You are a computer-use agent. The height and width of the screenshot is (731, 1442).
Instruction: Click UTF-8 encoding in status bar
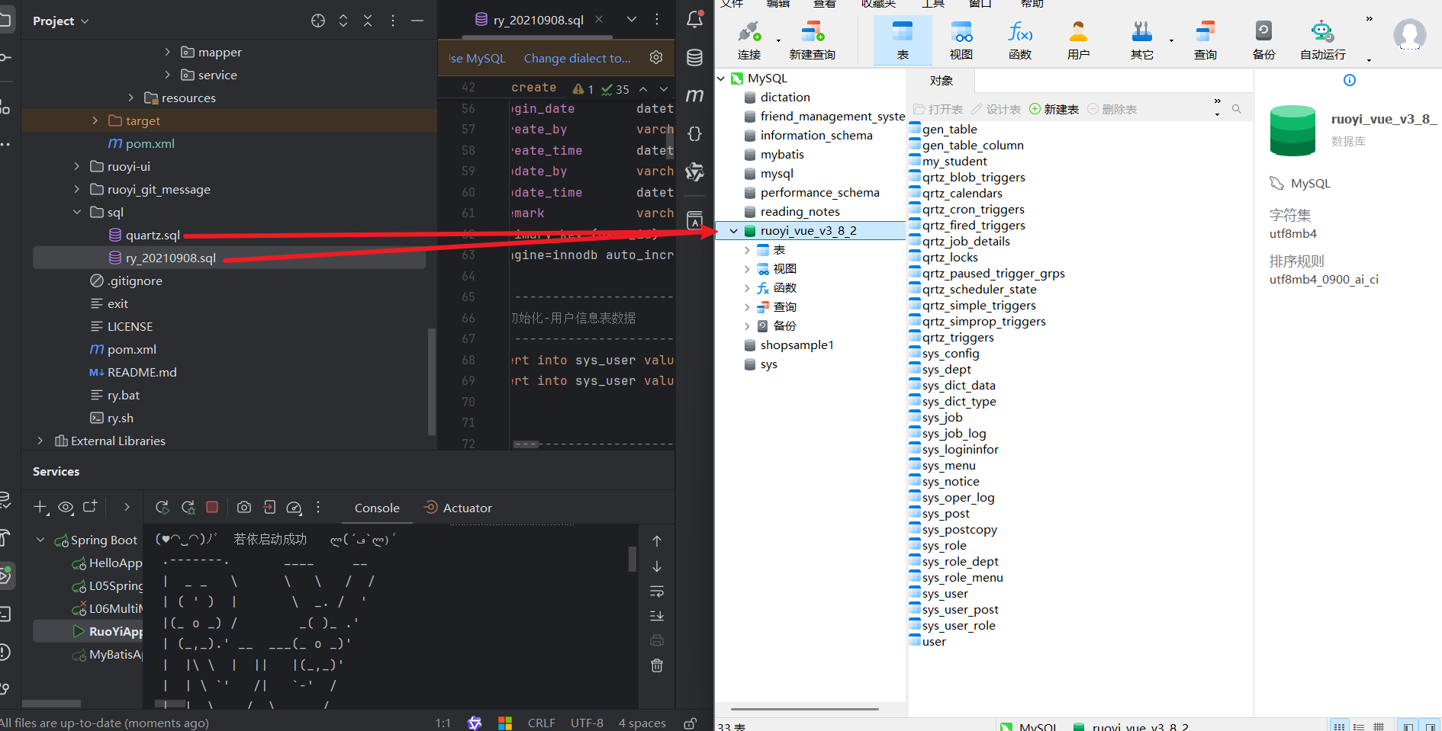587,723
